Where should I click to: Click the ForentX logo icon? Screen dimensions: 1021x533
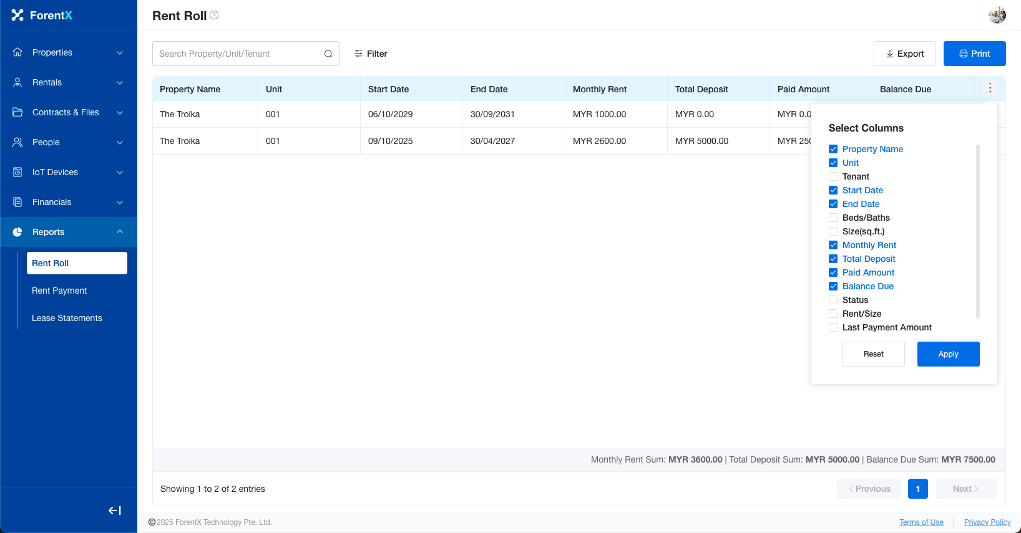[17, 15]
